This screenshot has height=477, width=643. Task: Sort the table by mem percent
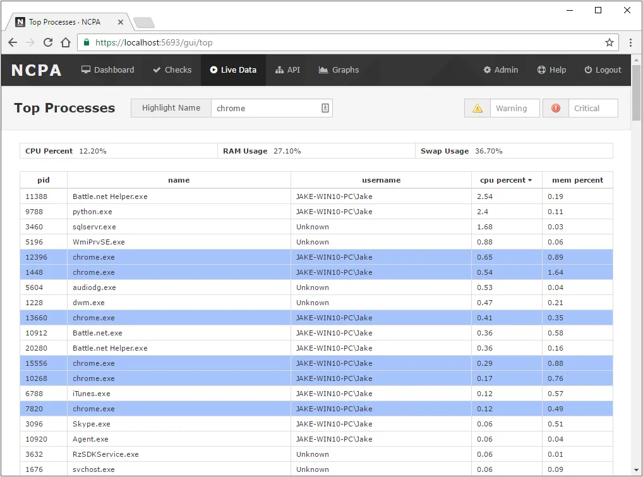tap(577, 180)
